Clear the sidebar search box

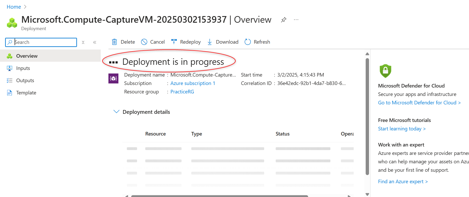pyautogui.click(x=83, y=42)
